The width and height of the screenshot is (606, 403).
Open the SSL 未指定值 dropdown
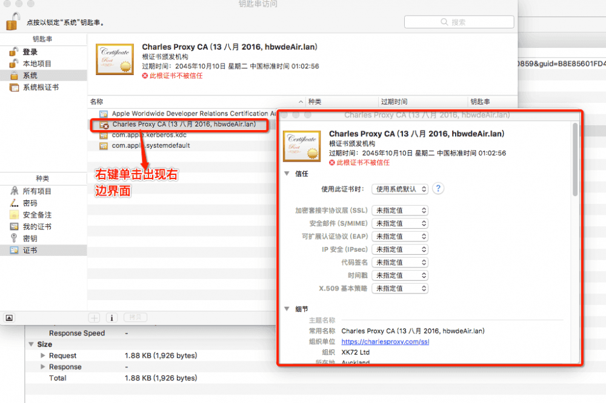[x=400, y=211]
